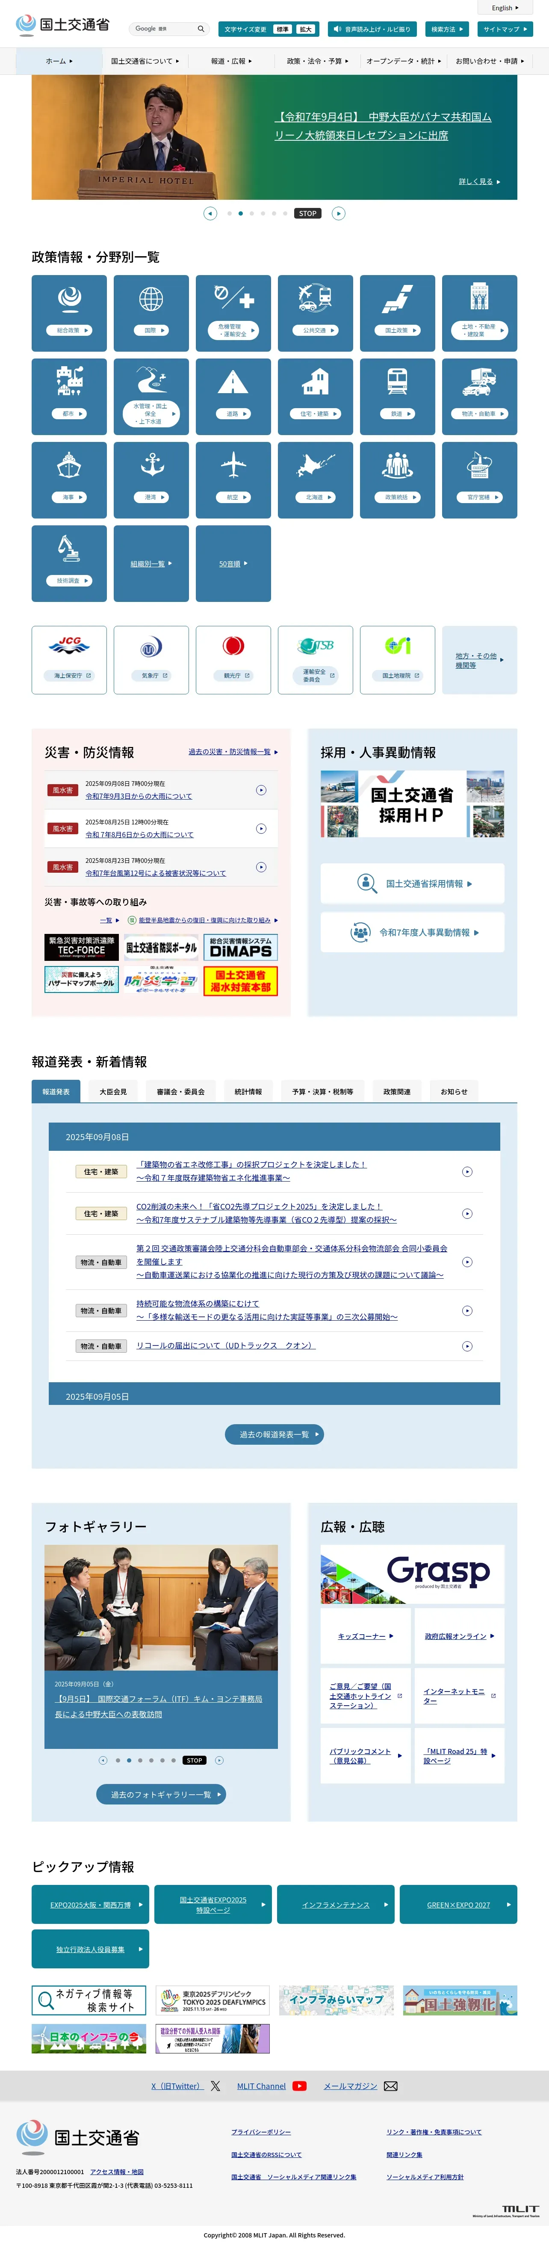Set font size to 標準
This screenshot has width=549, height=2246.
pos(282,30)
